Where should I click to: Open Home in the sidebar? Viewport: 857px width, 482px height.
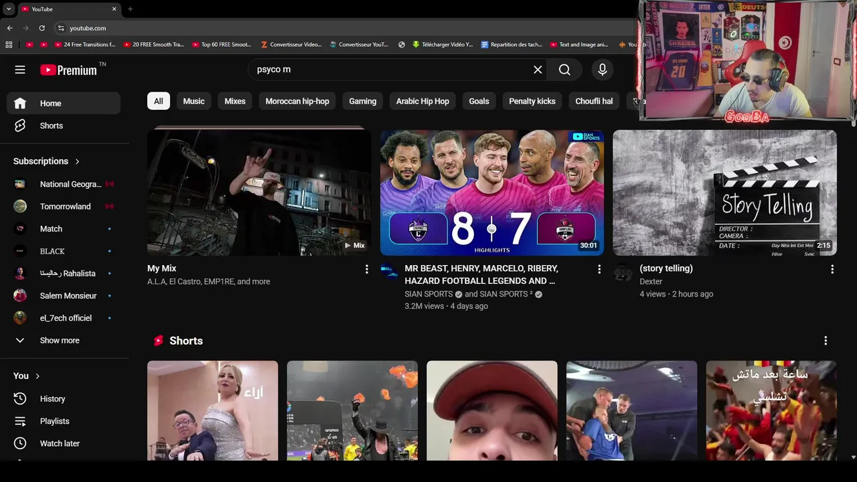tap(64, 103)
